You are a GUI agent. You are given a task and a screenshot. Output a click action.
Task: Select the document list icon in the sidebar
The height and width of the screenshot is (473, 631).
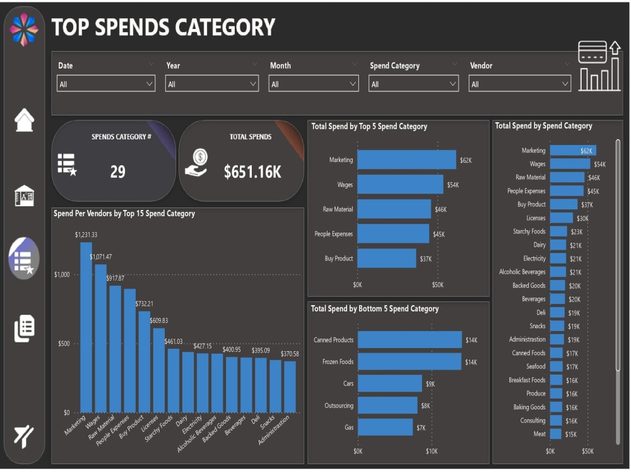pyautogui.click(x=23, y=328)
